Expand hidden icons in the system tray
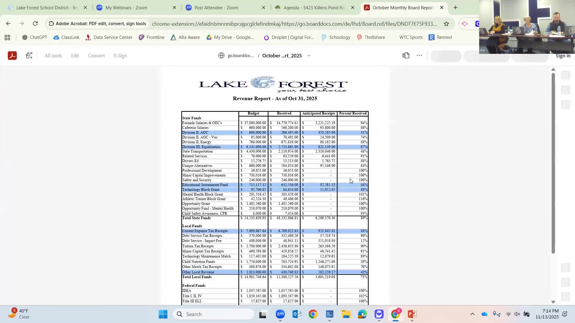 pos(473,314)
